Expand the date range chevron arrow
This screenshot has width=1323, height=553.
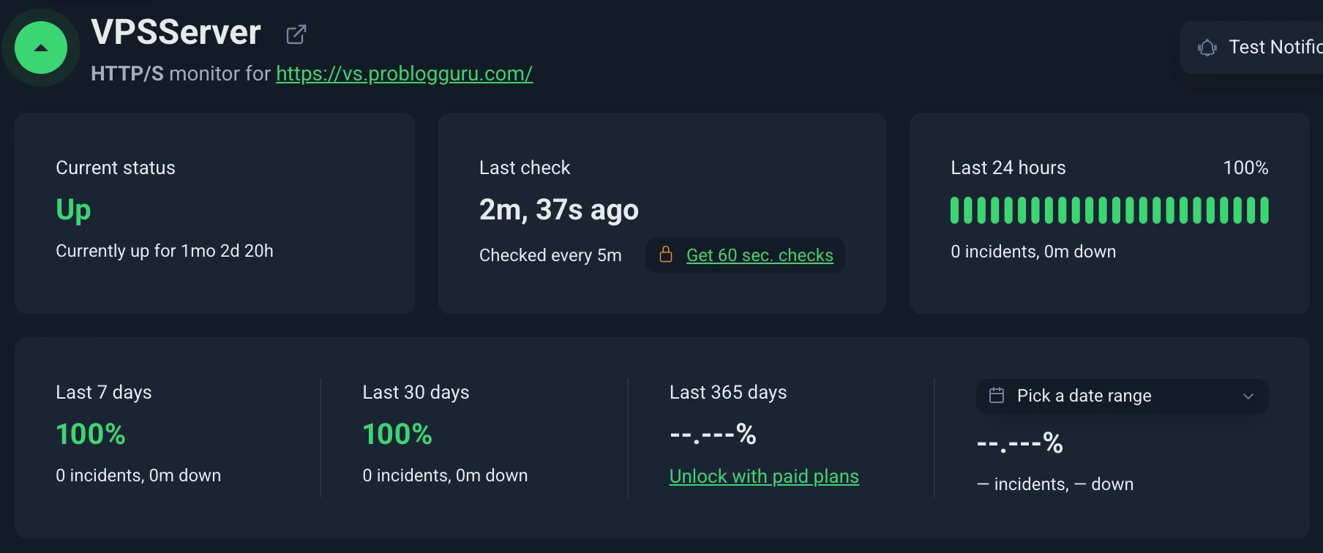(x=1248, y=396)
